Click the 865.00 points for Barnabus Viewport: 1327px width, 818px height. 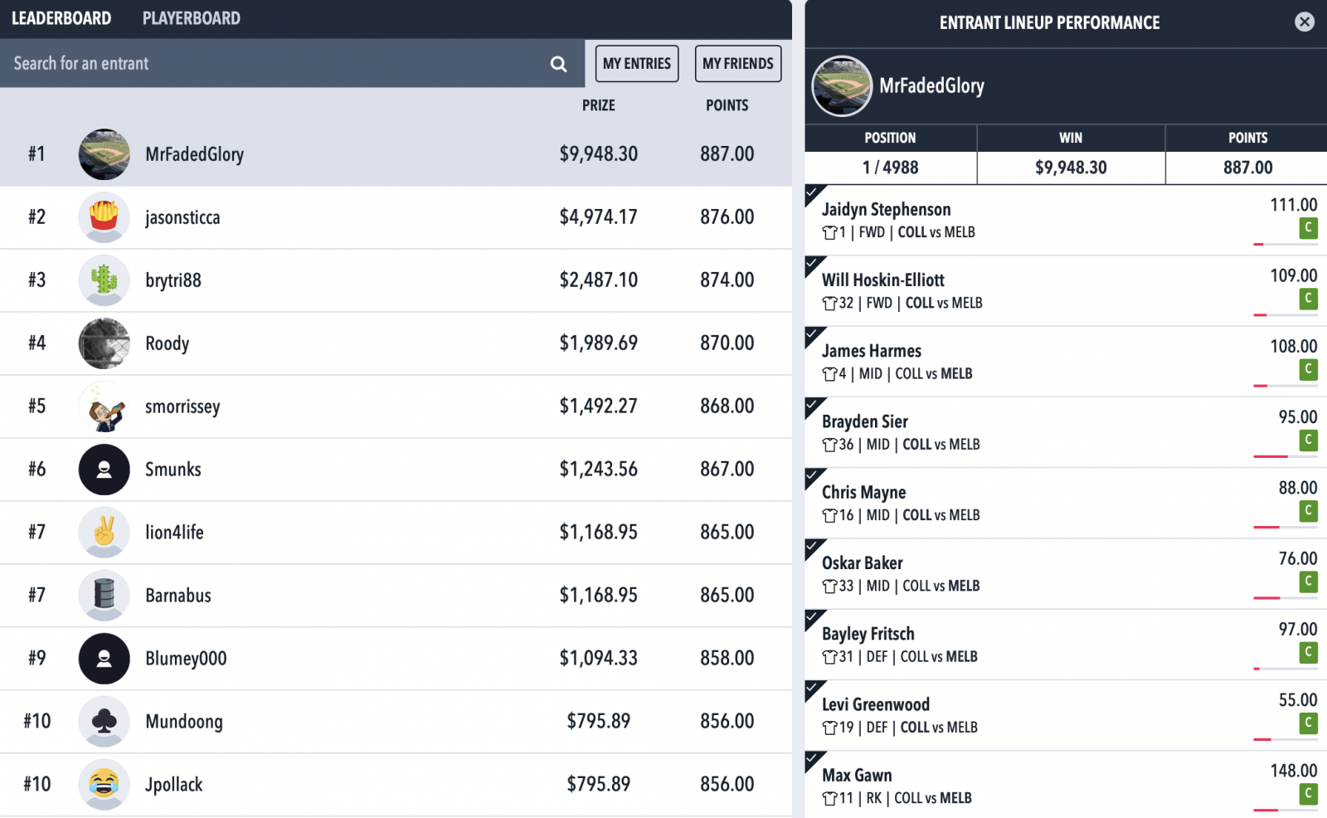727,596
